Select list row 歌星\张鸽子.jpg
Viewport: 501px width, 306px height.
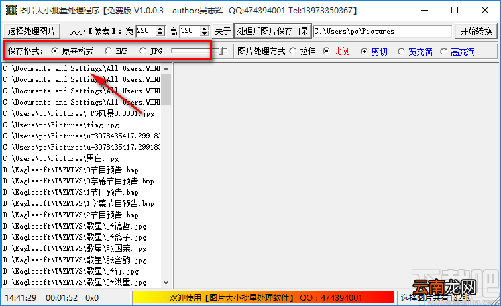(x=82, y=237)
